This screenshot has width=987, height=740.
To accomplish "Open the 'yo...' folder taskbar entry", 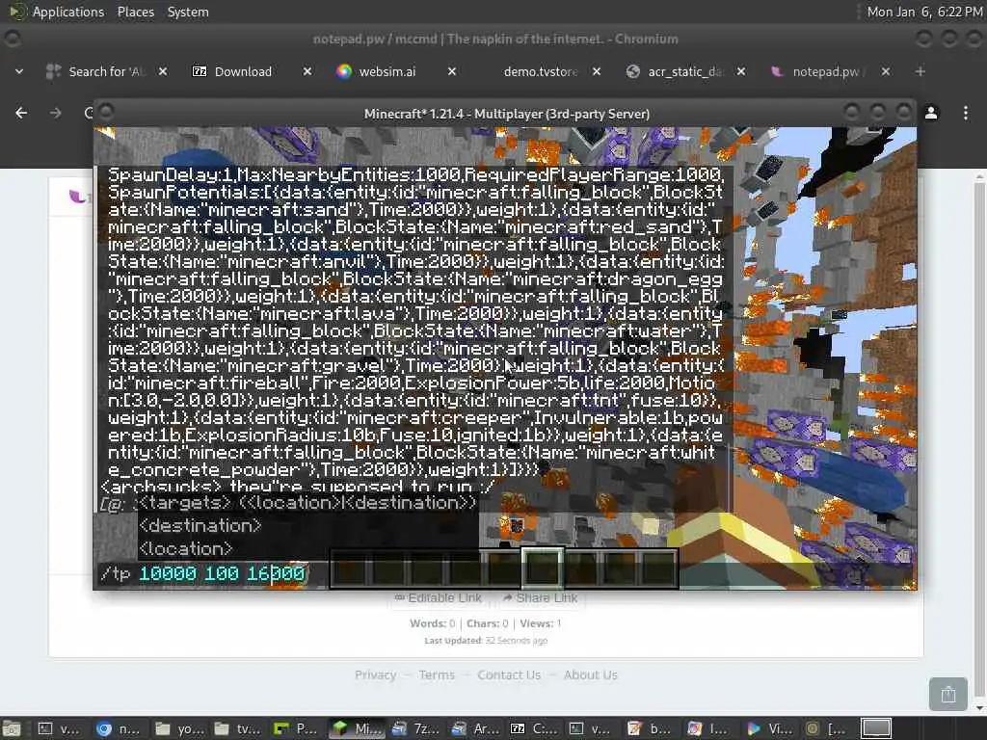I will 178,728.
